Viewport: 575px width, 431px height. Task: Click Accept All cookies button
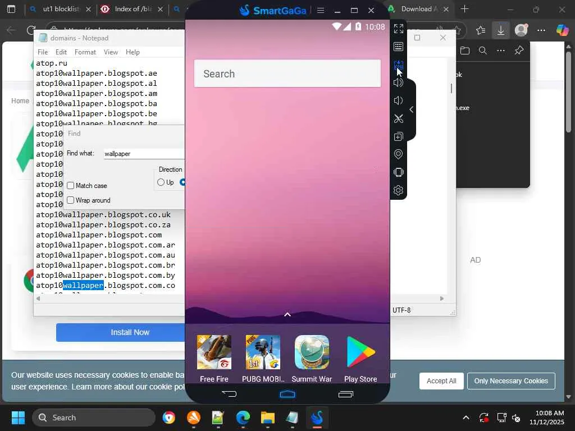[x=441, y=381]
